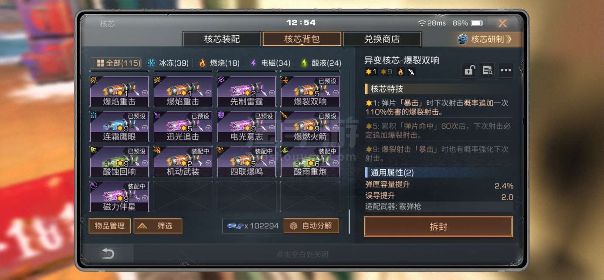Viewport: 604px width, 280px height.
Task: Show all cores with the 全部(115) filter
Action: click(x=116, y=63)
